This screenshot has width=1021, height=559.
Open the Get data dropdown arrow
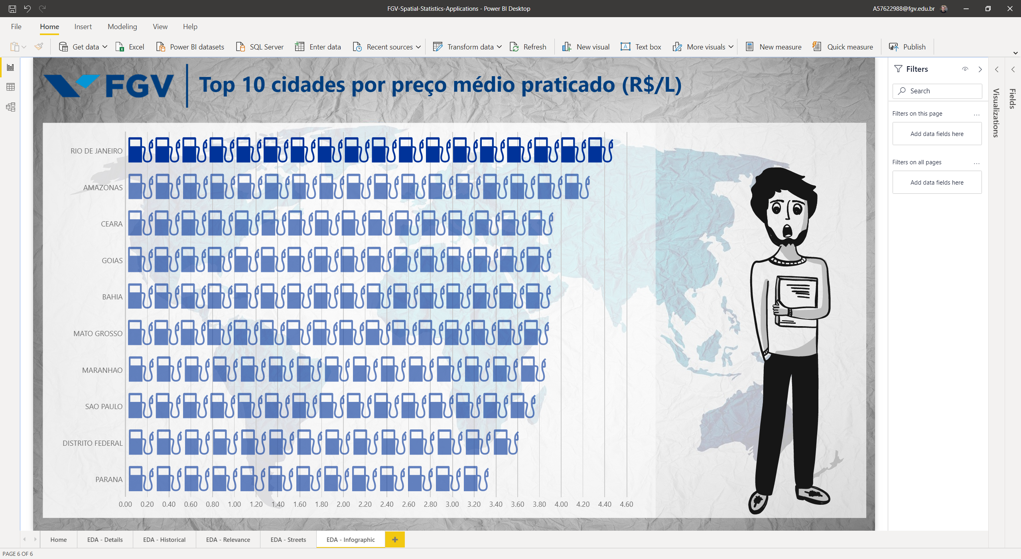tap(105, 47)
